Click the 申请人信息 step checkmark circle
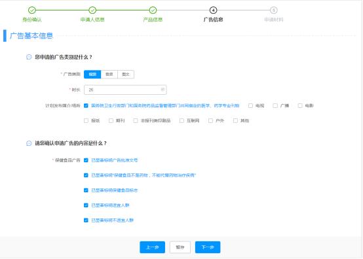The image size is (363, 259). pos(92,10)
